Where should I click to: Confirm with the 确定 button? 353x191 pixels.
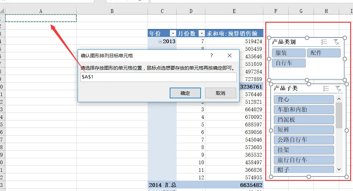185,93
